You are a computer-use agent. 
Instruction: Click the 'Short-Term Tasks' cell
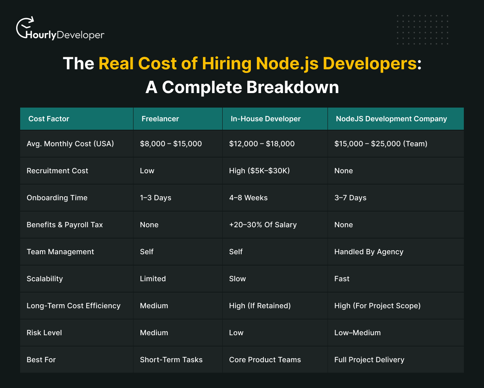point(171,360)
